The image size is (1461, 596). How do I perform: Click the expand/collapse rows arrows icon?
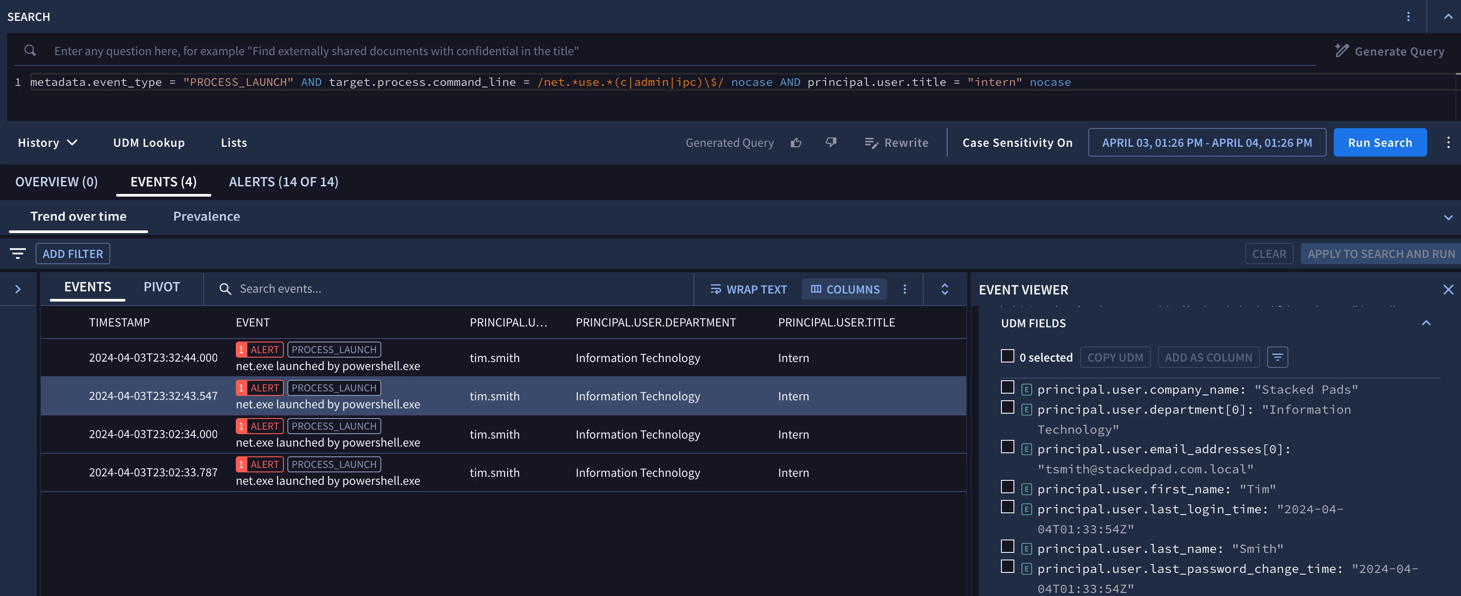[944, 289]
